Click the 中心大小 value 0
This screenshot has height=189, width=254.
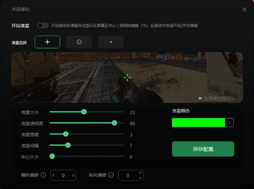point(131,157)
